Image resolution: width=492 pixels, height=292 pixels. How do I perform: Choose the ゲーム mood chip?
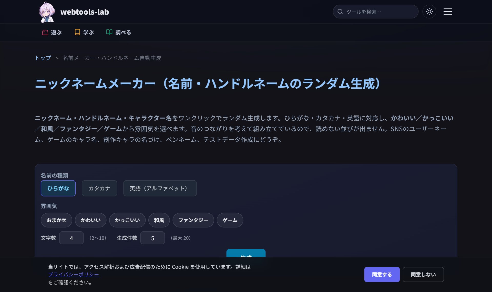[230, 220]
